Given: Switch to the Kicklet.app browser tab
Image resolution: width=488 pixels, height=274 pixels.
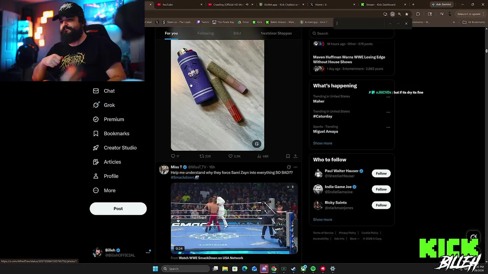Looking at the screenshot, I should [281, 5].
